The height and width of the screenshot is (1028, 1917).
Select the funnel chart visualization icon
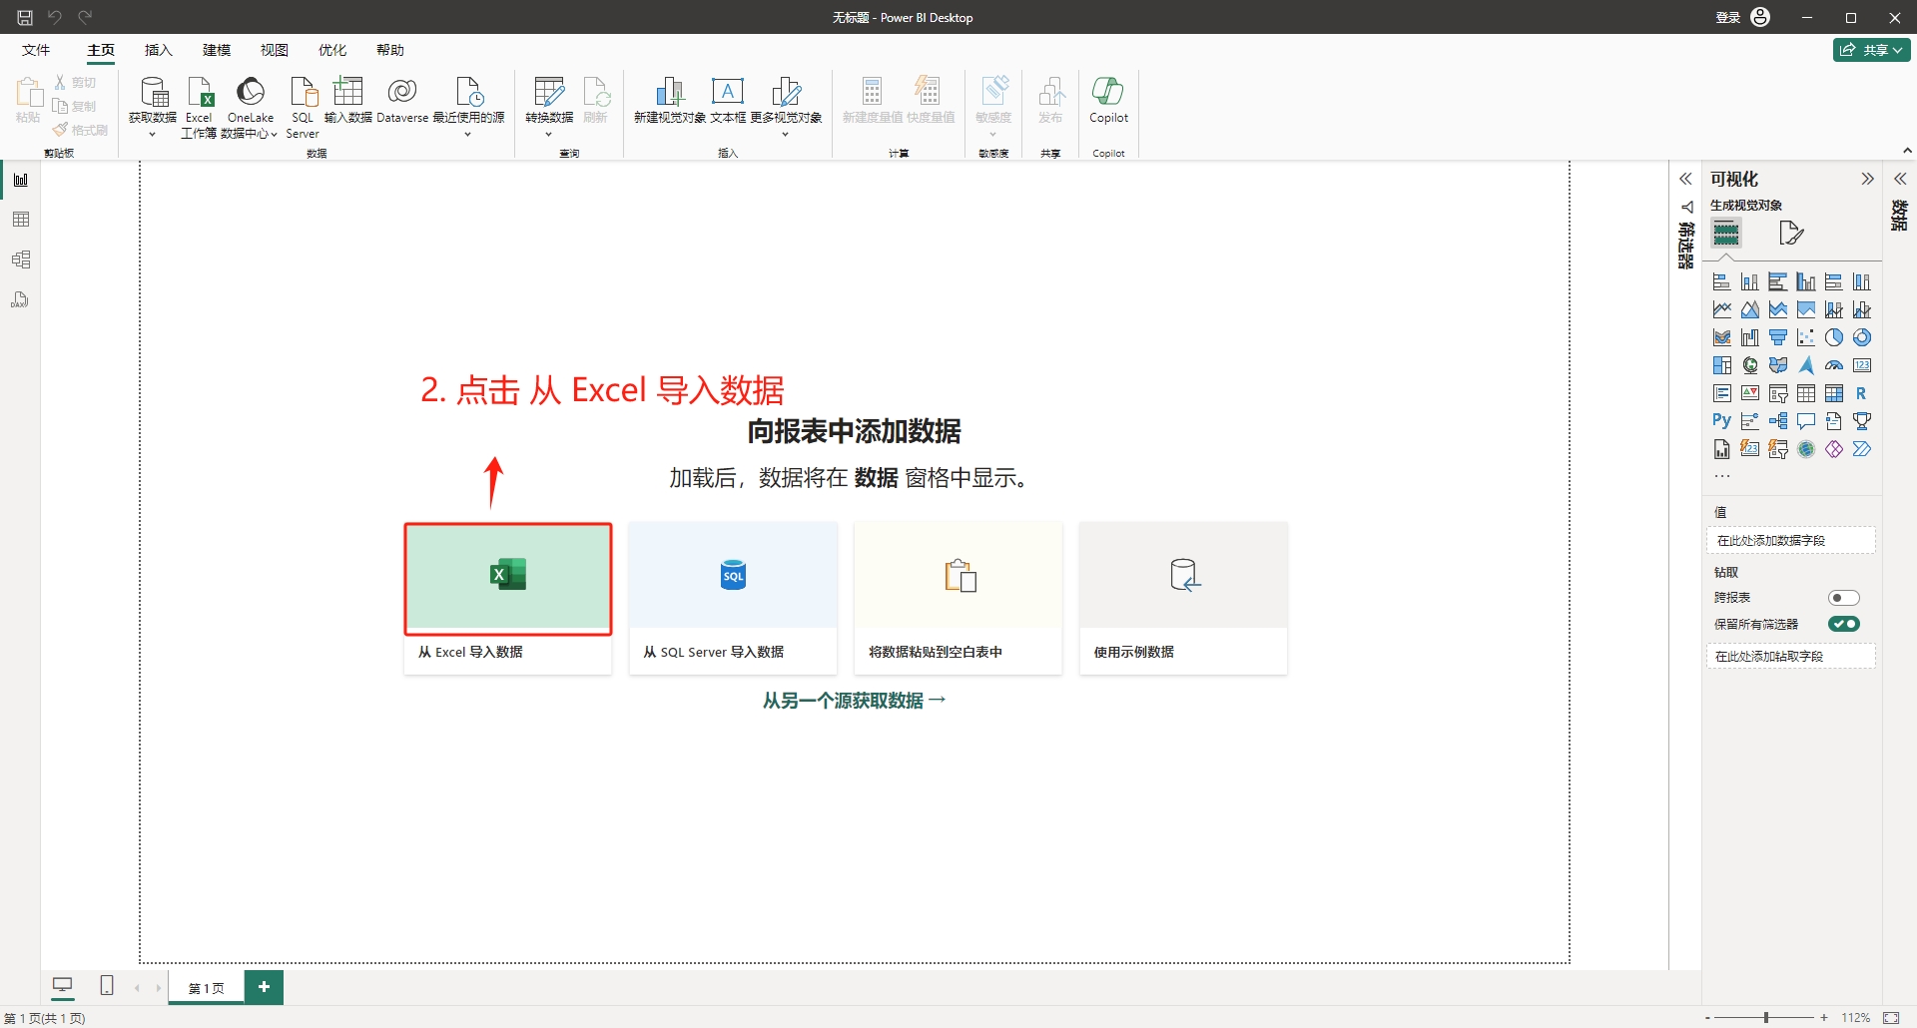click(1778, 337)
